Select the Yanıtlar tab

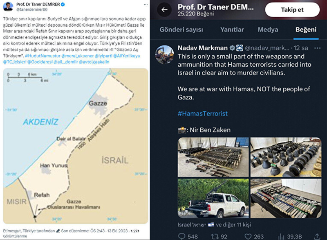232,29
